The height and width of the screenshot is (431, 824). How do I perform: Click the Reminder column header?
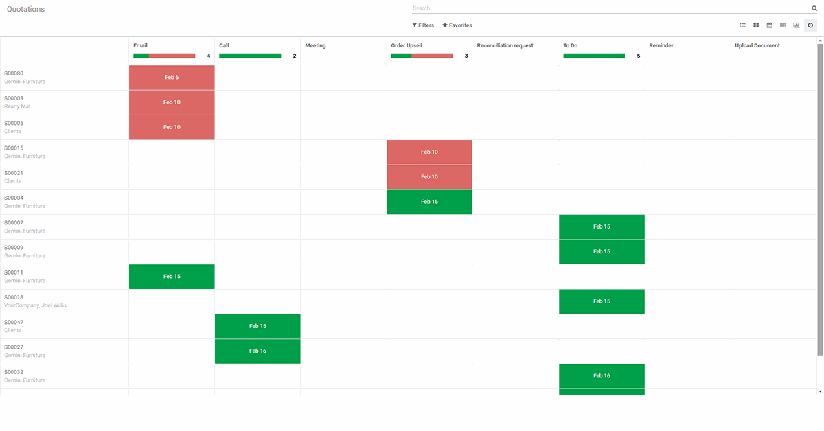(x=661, y=45)
